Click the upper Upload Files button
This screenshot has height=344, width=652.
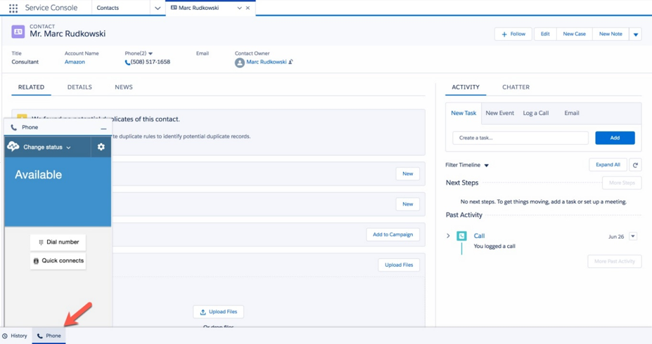(x=399, y=265)
